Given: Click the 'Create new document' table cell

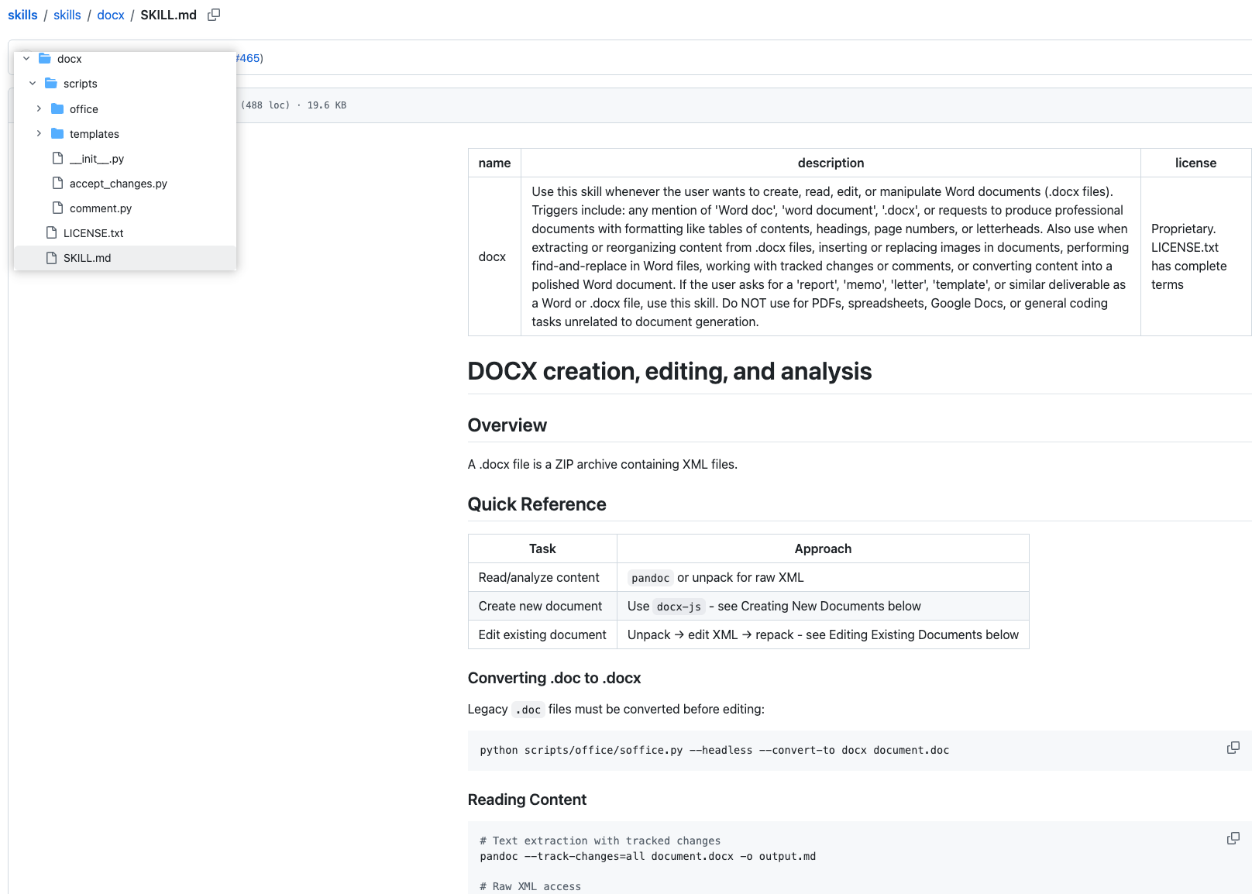Looking at the screenshot, I should click(542, 606).
